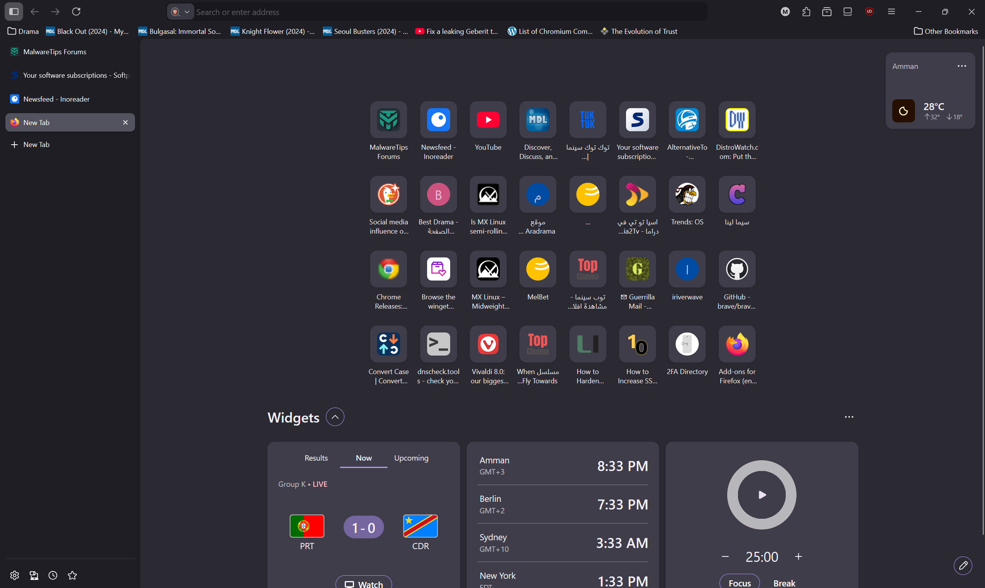Switch to Your software subscriptions tab
The width and height of the screenshot is (985, 588).
pos(70,75)
